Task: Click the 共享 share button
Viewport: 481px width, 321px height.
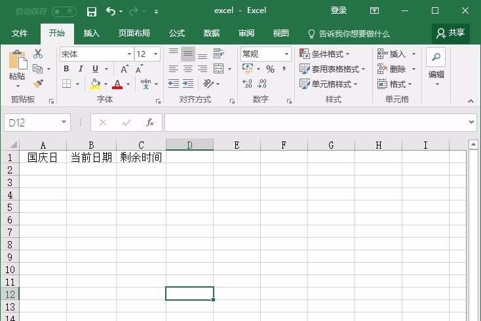Action: [x=451, y=33]
